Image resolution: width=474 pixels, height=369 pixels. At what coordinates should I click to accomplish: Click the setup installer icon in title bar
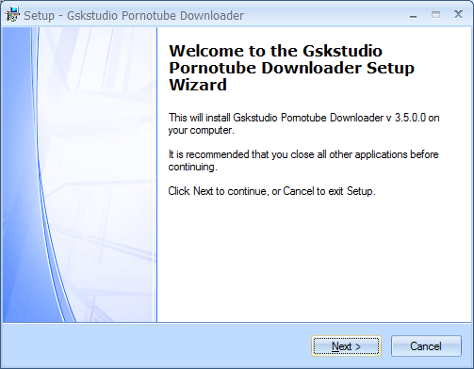[x=12, y=15]
